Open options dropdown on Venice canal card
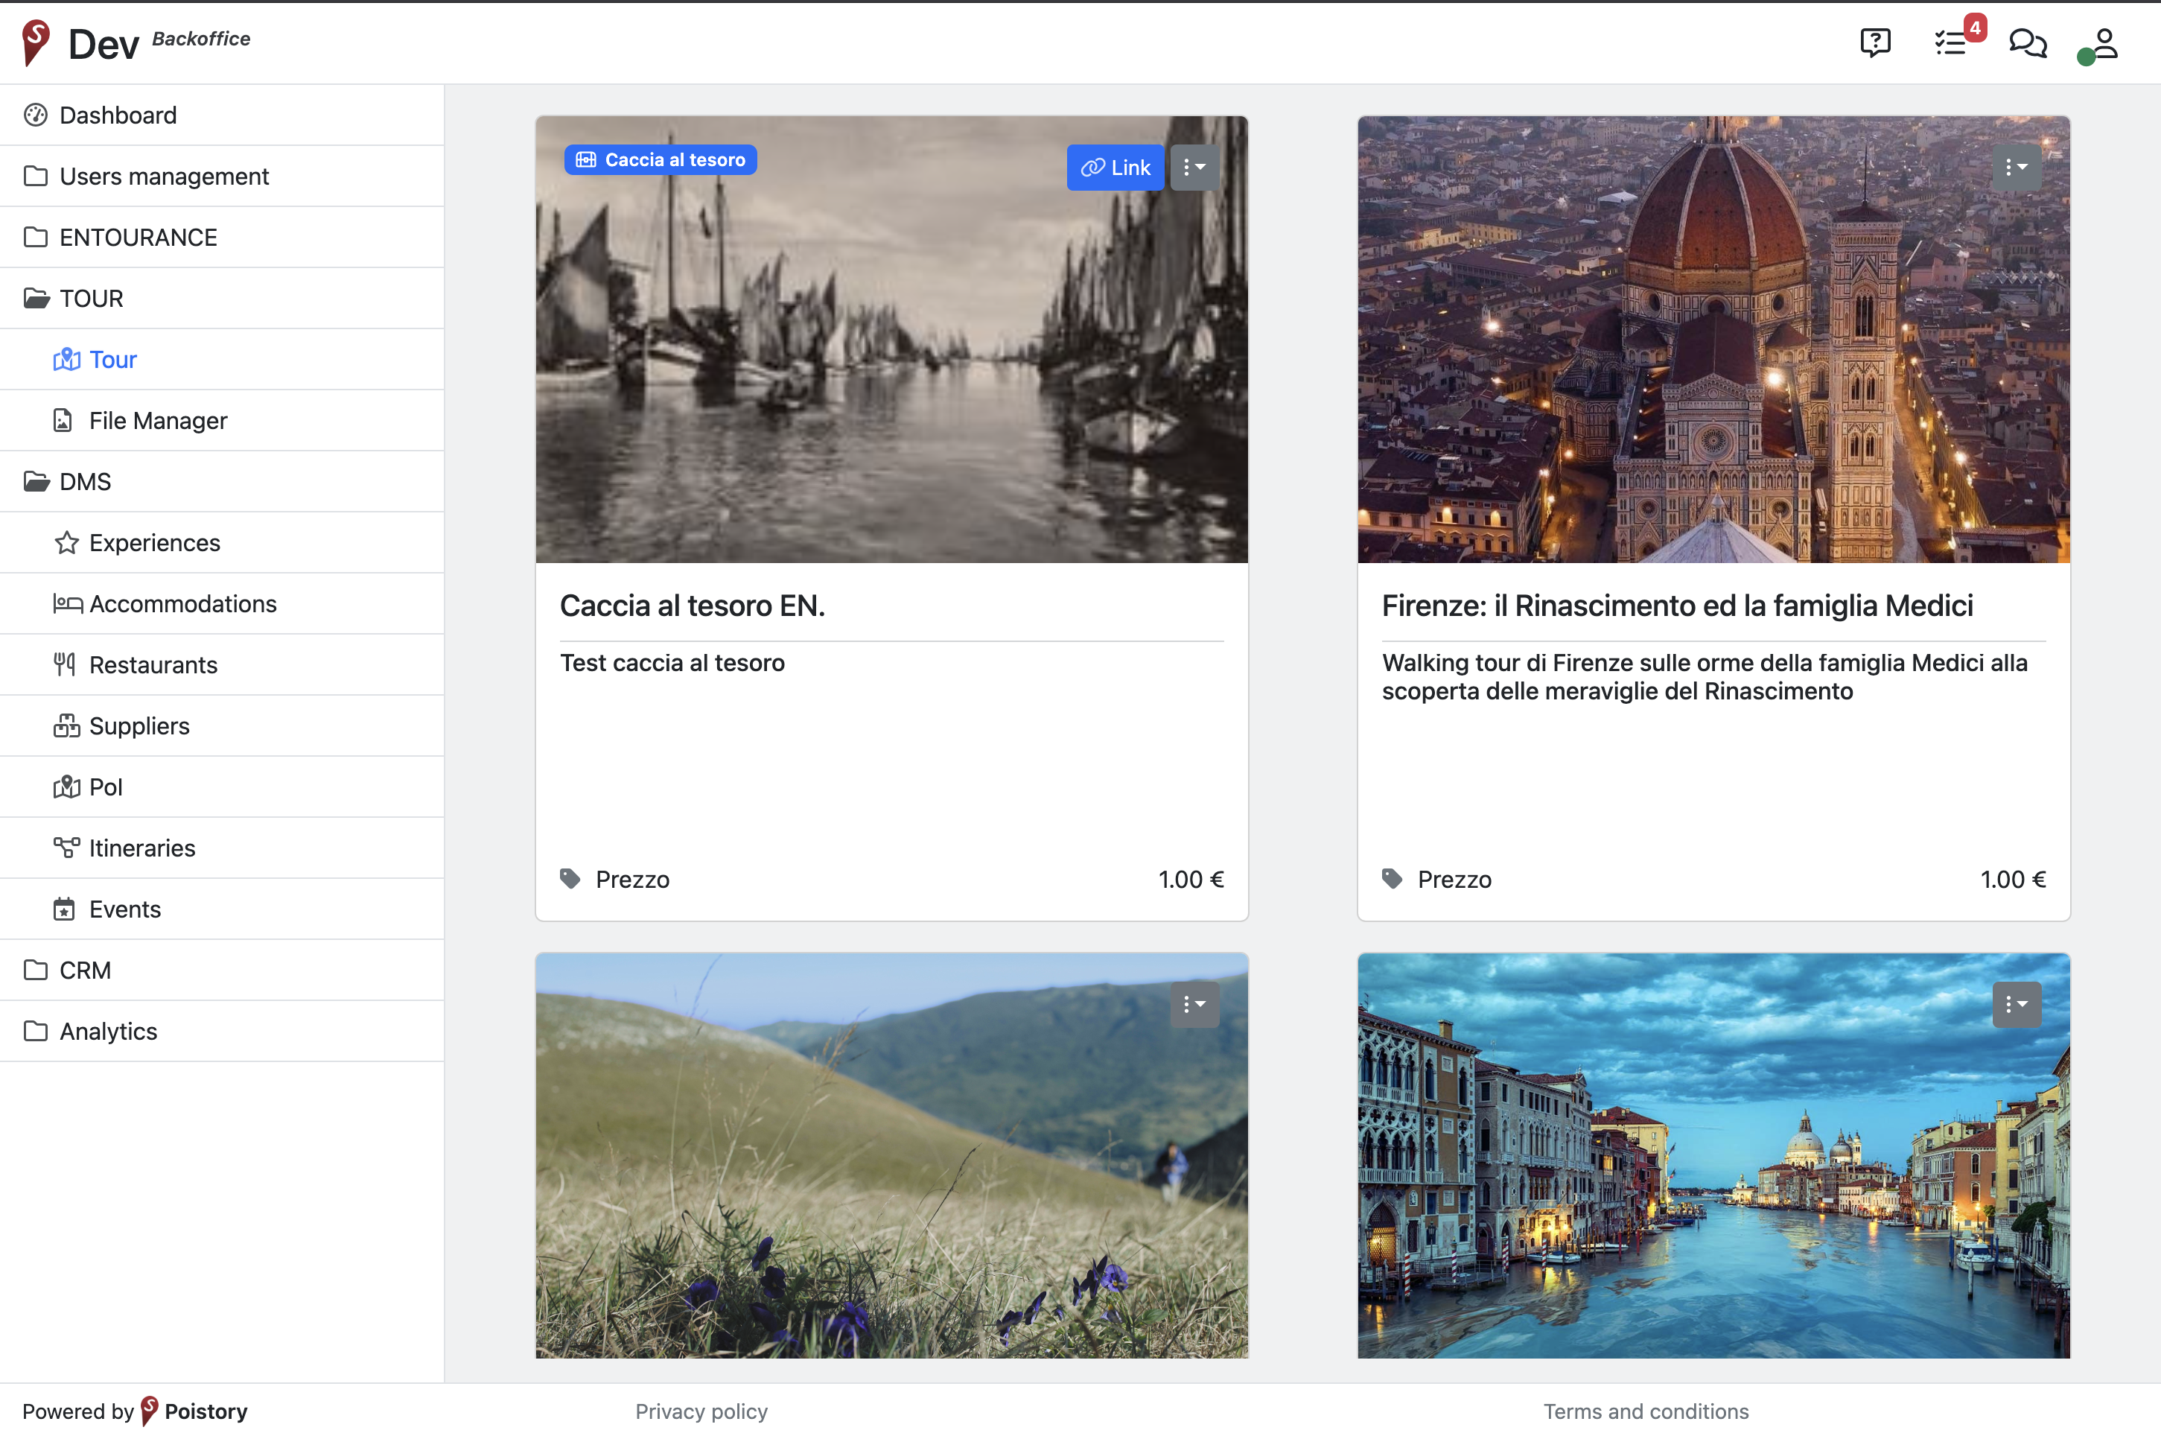This screenshot has height=1439, width=2161. click(x=2017, y=1004)
